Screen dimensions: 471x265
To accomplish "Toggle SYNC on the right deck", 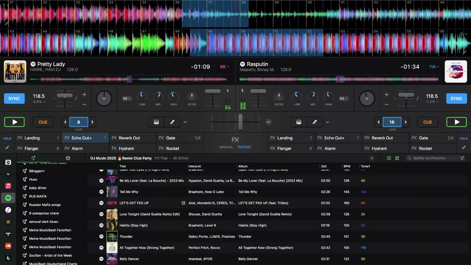I will pos(456,99).
